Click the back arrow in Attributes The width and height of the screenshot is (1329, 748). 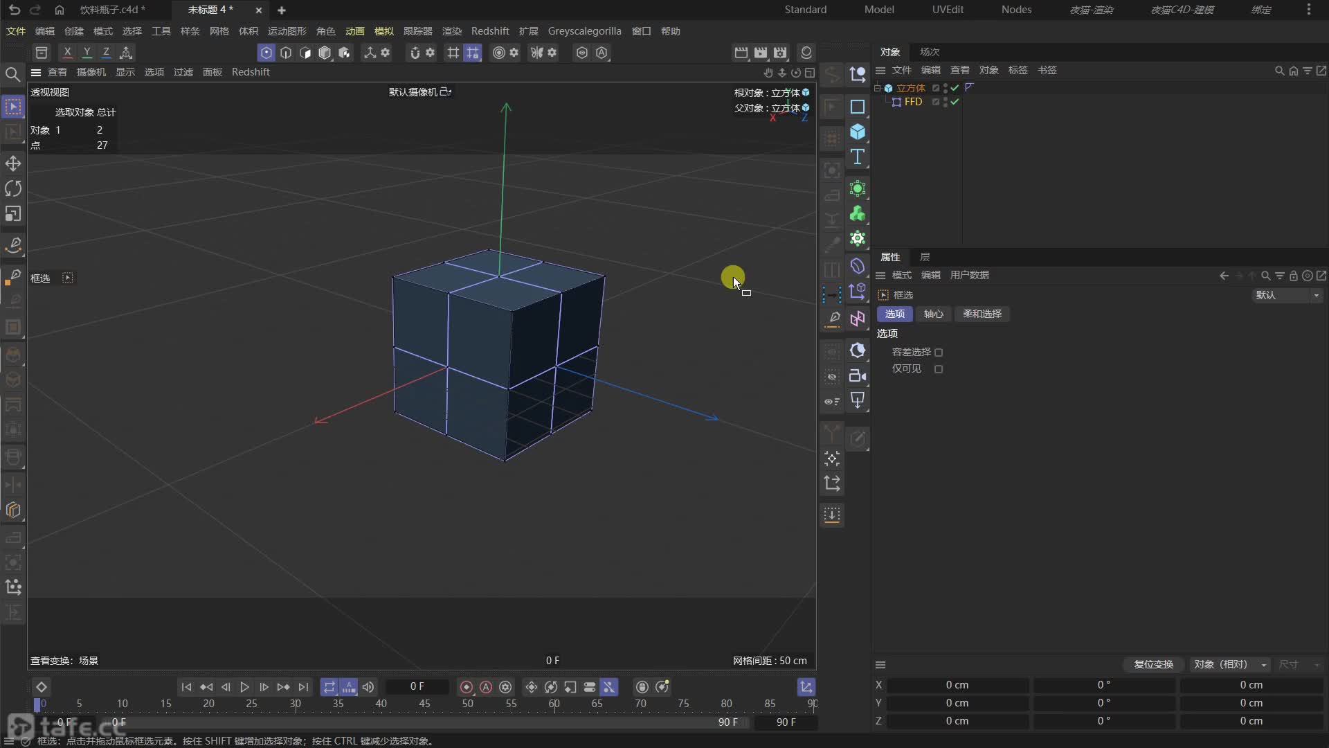tap(1224, 276)
